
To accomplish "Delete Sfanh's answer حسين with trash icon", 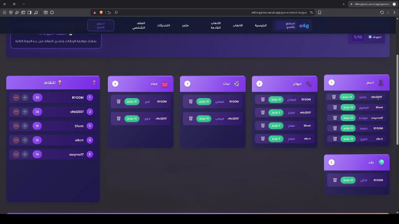I will click(335, 107).
